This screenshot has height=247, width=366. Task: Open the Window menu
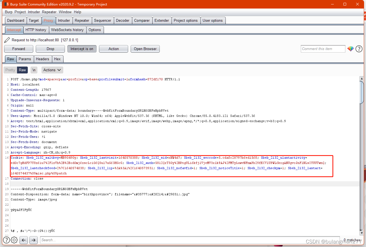pyautogui.click(x=65, y=12)
